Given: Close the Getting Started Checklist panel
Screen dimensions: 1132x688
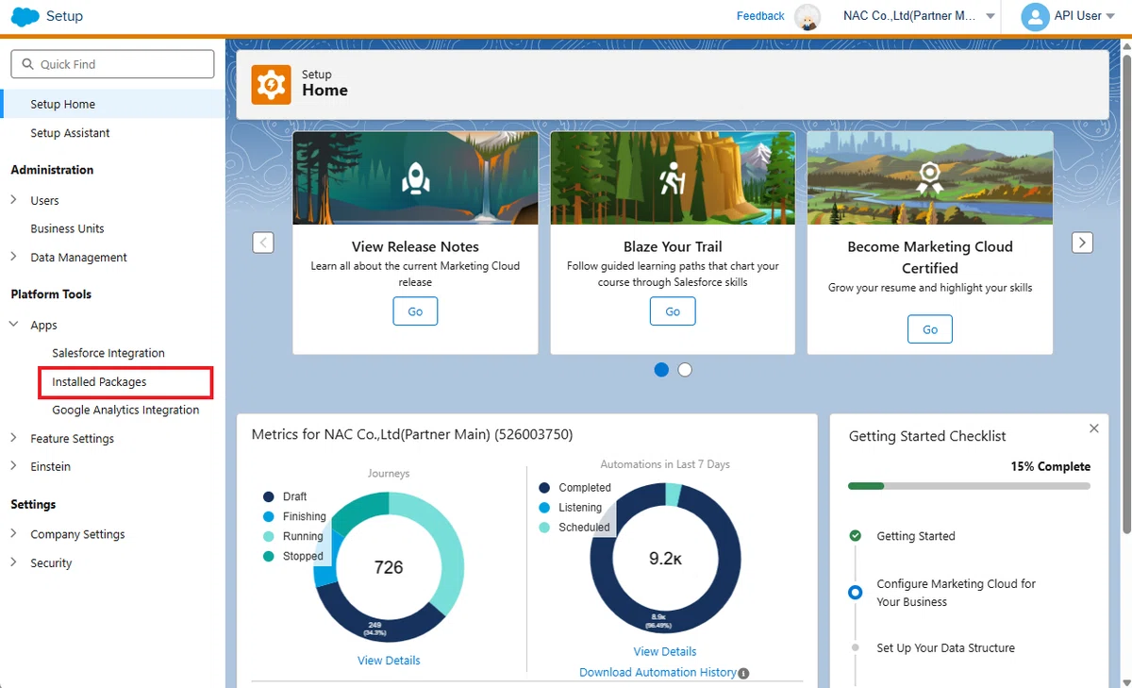Looking at the screenshot, I should pos(1094,428).
